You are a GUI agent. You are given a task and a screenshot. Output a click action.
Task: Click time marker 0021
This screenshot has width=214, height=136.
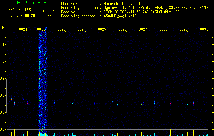23,29
